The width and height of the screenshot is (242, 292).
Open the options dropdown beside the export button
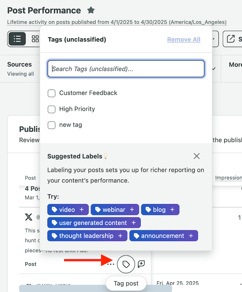(214, 39)
